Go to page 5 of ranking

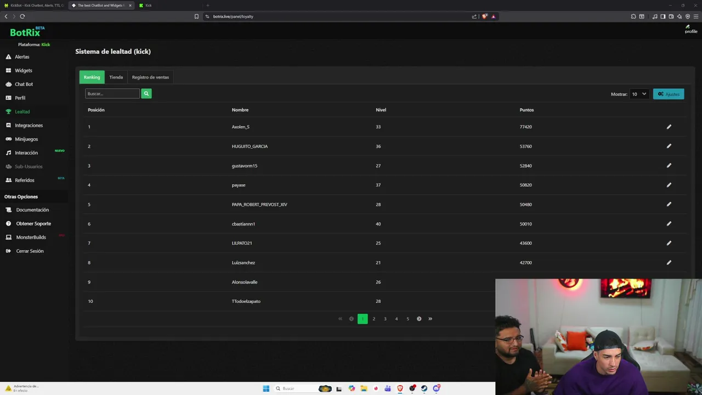coord(407,319)
